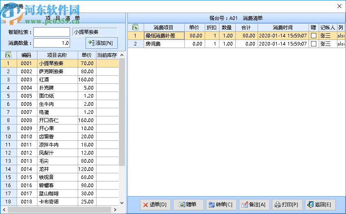Screen dimensions: 346x214
Task: Select item 齿留香 in the list
Action: point(57,137)
